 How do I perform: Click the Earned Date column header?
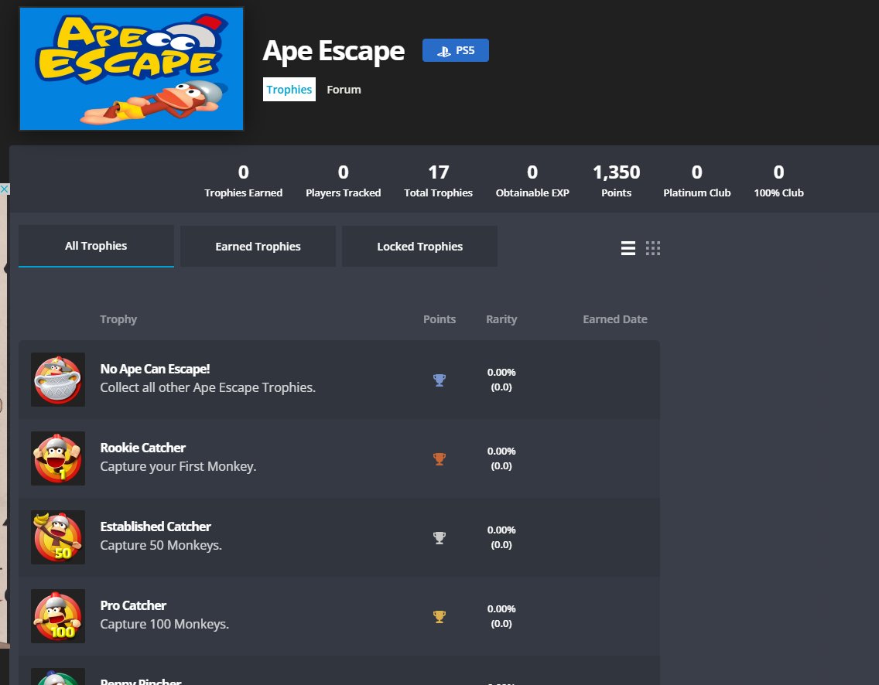[615, 319]
